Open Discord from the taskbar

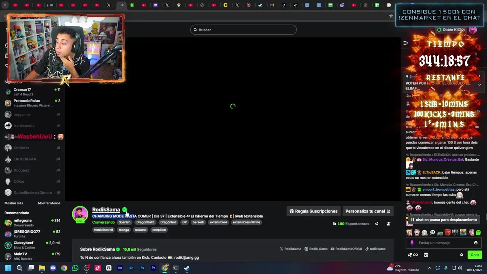coord(53,268)
